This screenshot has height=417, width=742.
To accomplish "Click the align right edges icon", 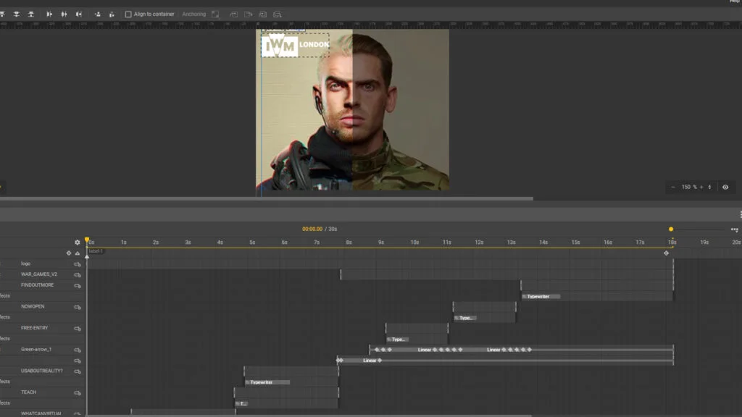I will point(79,14).
